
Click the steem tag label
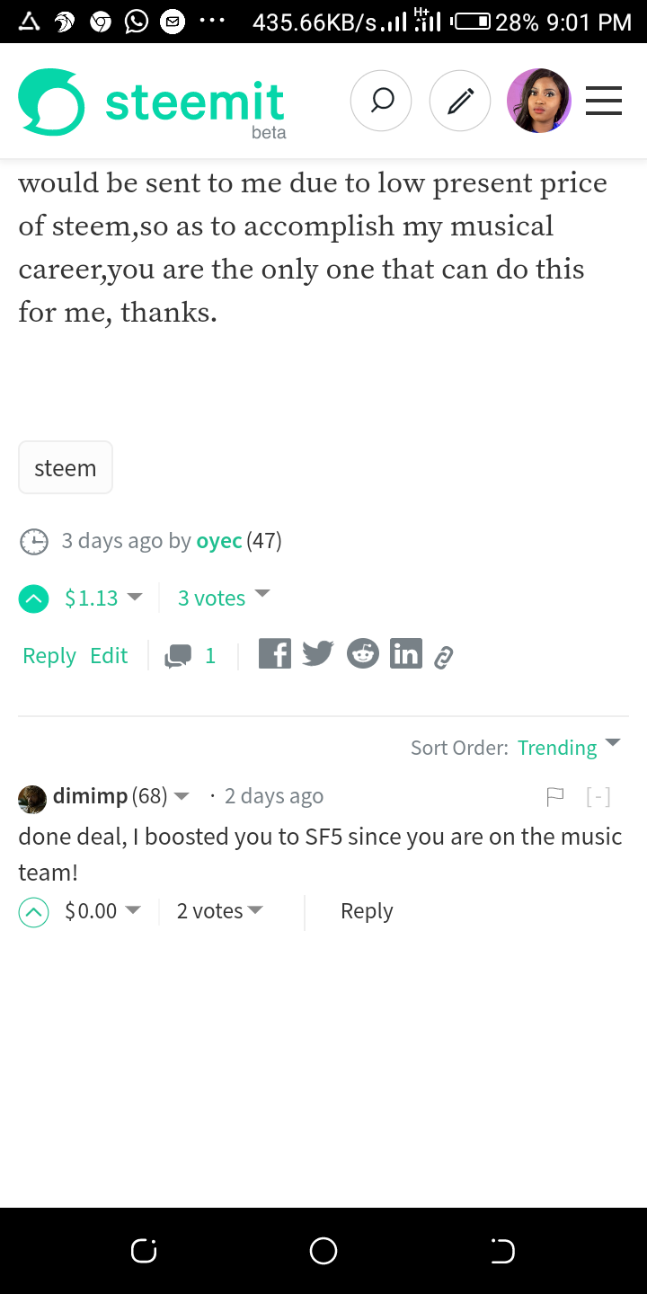click(65, 467)
